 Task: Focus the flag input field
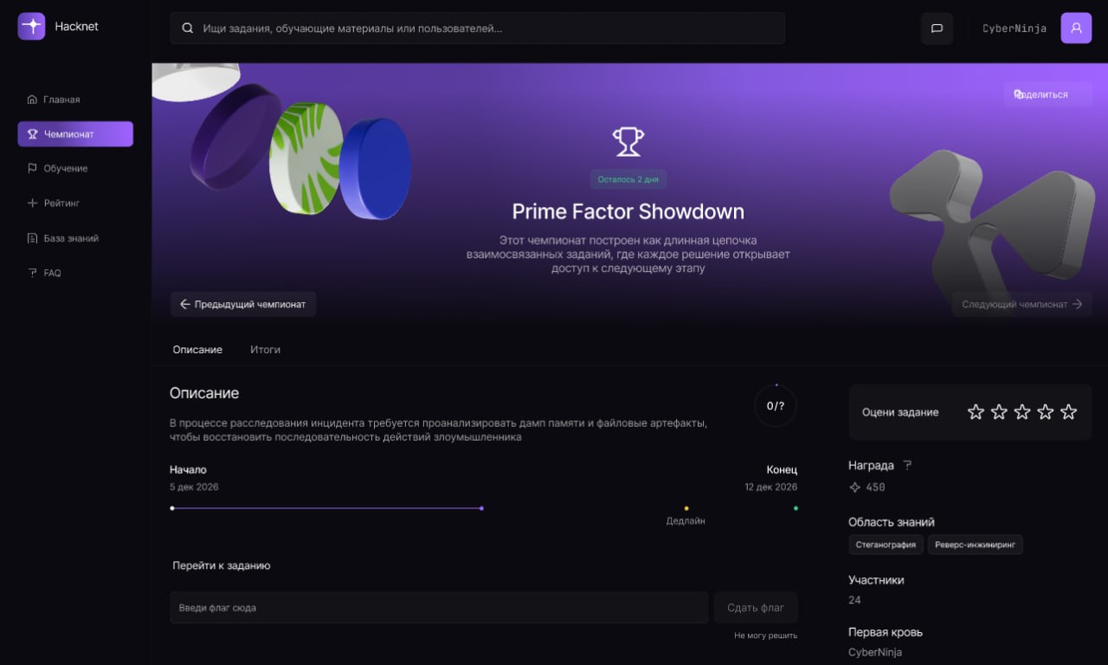[439, 608]
